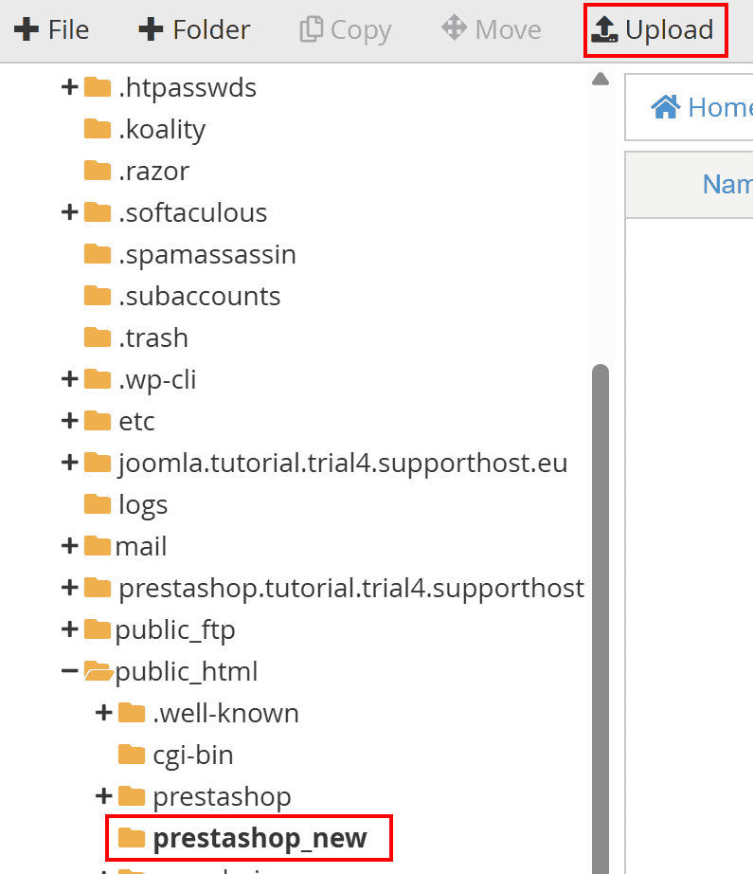Select the Copy icon in the toolbar
This screenshot has height=874, width=753.
click(x=310, y=28)
